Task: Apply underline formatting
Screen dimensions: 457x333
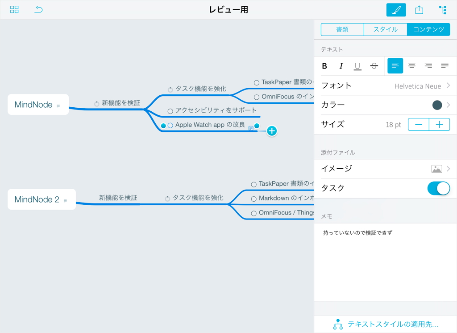Action: [x=357, y=66]
